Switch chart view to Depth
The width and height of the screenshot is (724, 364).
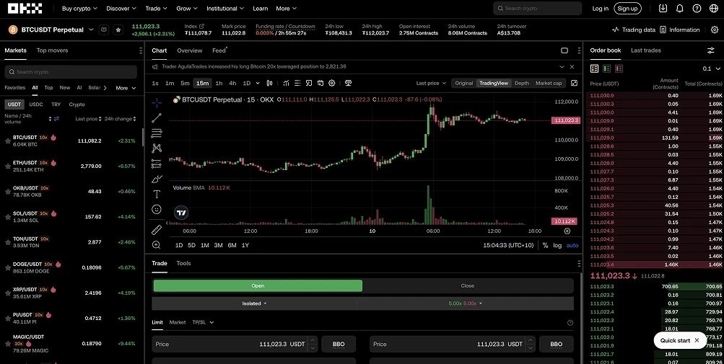(x=521, y=83)
